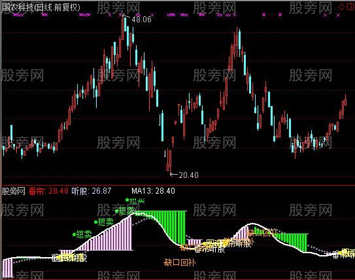This screenshot has width=355, height=280.
Task: Click the 20.40 low price label
Action: [188, 175]
